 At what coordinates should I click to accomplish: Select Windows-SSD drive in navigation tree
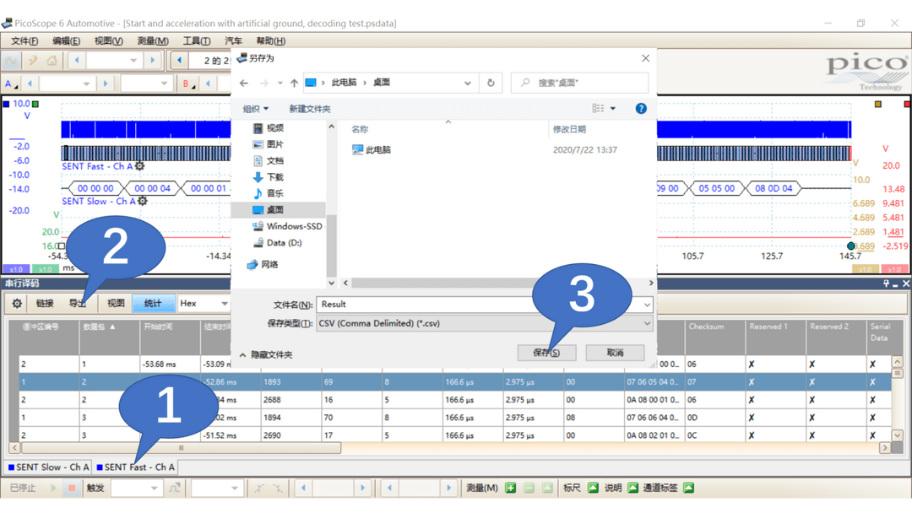287,226
